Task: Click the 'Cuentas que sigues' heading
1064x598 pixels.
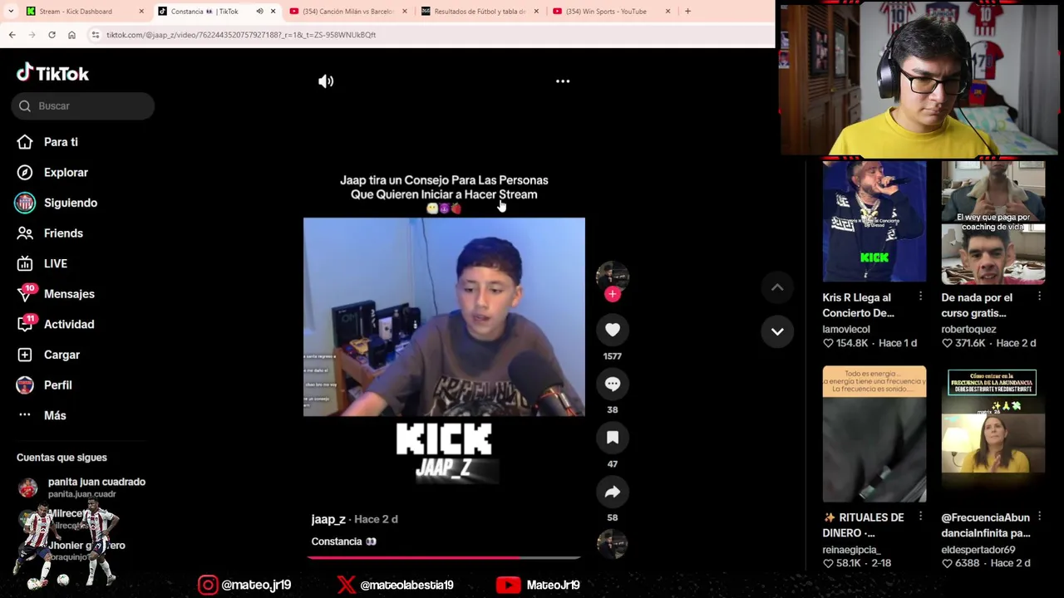Action: 62,458
